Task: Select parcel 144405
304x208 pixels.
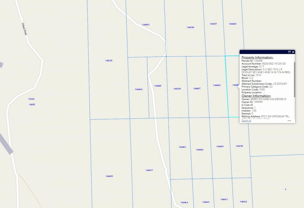Action: point(158,85)
